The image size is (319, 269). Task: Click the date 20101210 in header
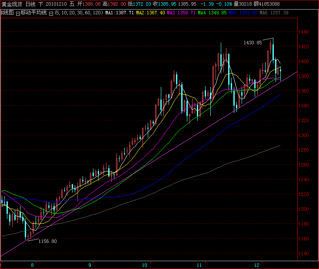pos(56,4)
